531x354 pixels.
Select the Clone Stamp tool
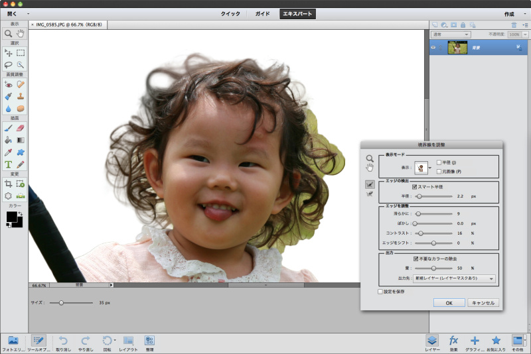point(21,96)
